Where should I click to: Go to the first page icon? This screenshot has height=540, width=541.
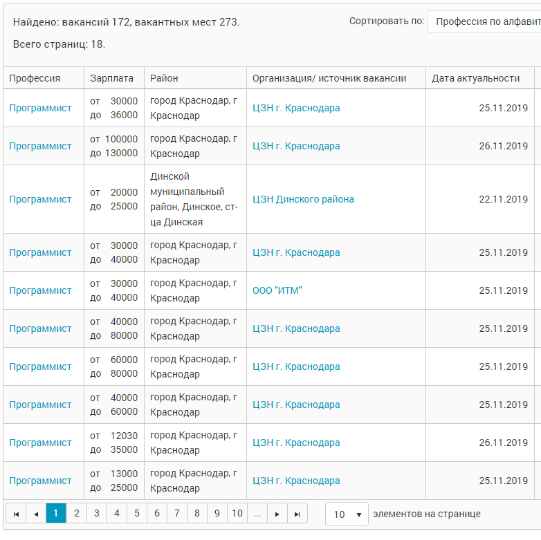(16, 514)
